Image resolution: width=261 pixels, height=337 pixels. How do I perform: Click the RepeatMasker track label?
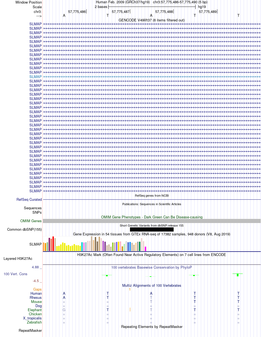pos(30,330)
